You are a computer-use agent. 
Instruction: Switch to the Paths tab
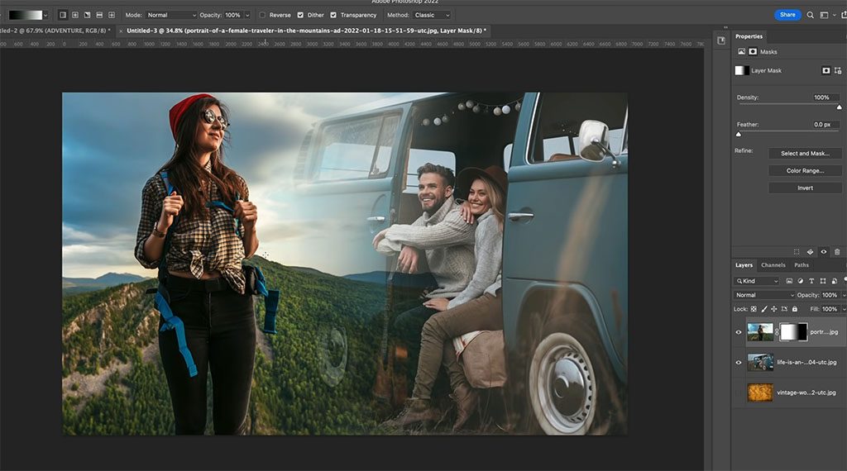pyautogui.click(x=802, y=265)
